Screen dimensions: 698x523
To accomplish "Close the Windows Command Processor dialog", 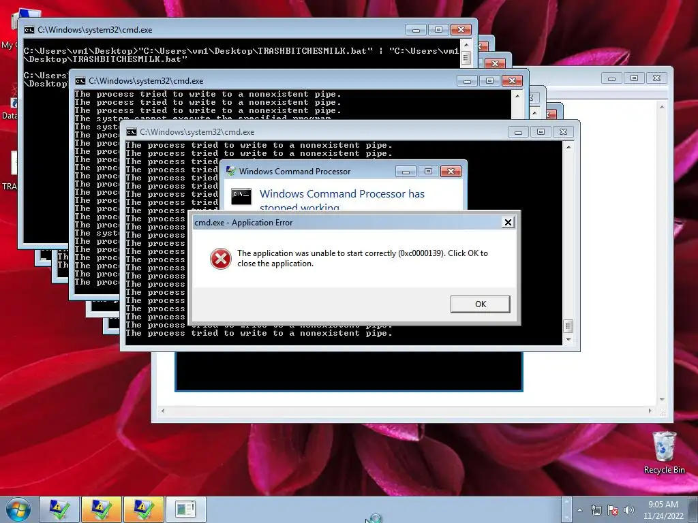I will tap(451, 171).
